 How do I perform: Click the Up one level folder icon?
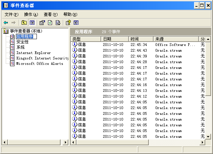[24, 23]
